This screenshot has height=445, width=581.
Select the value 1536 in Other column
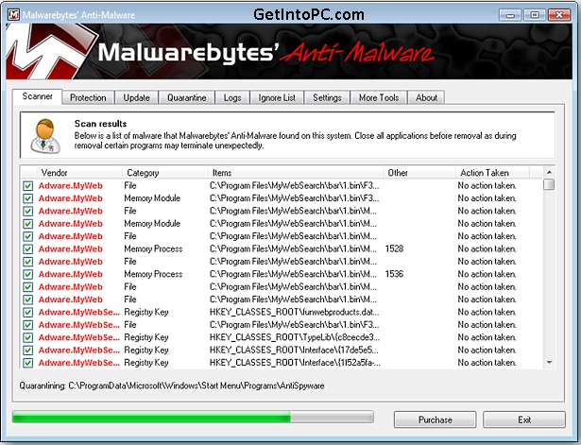pyautogui.click(x=394, y=274)
